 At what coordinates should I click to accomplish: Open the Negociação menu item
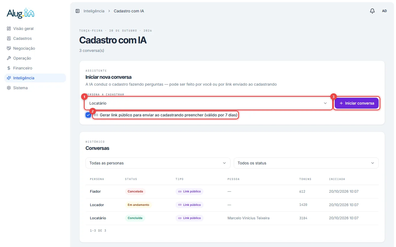point(35,48)
